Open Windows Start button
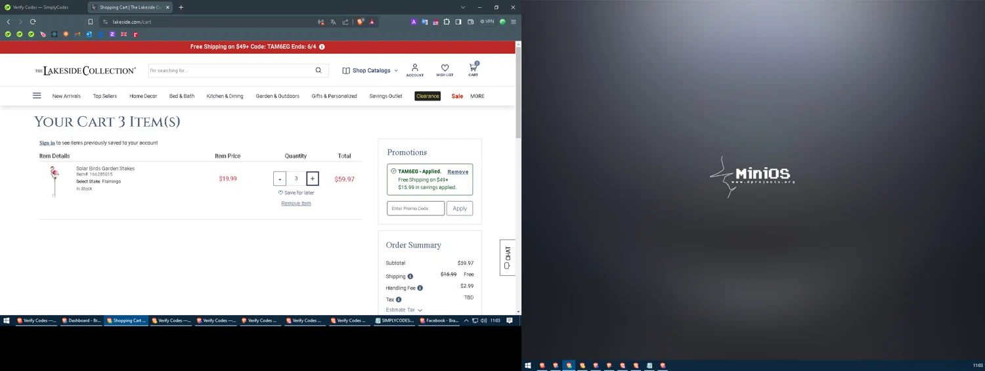 pos(7,320)
